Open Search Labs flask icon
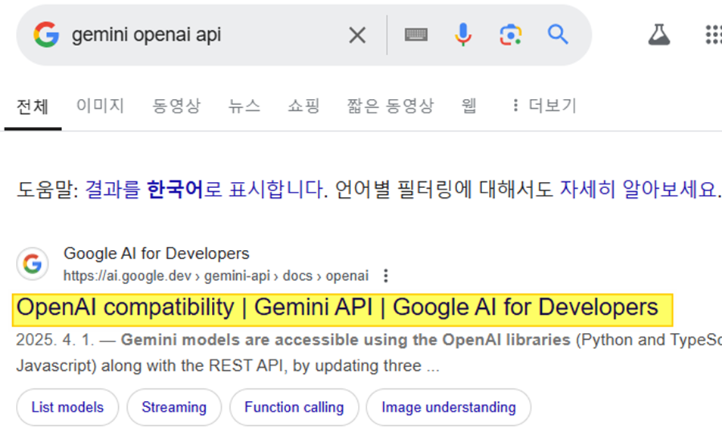 coord(659,35)
